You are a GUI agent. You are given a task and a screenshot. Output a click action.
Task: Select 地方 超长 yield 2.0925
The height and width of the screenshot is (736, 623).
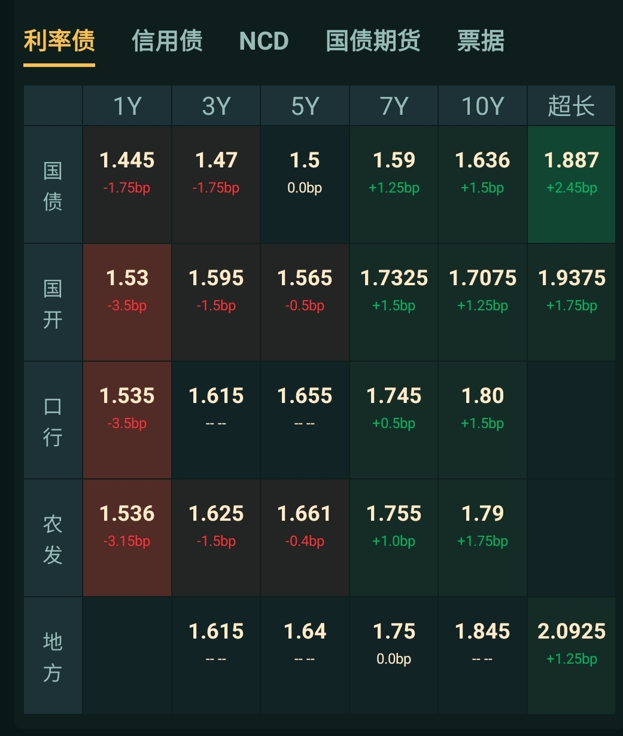[571, 643]
